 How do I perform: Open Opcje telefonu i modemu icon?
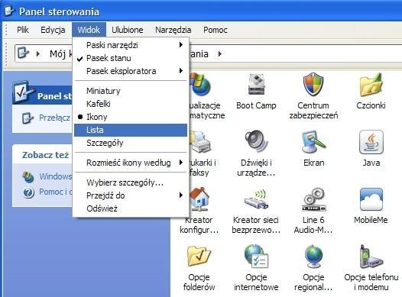tap(371, 257)
